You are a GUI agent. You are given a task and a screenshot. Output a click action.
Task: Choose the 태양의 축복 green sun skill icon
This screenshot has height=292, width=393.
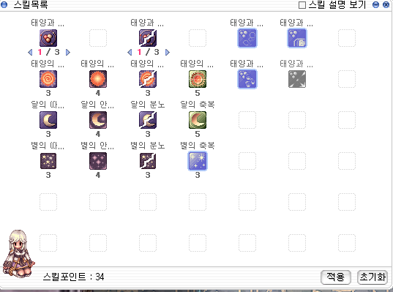tap(198, 79)
